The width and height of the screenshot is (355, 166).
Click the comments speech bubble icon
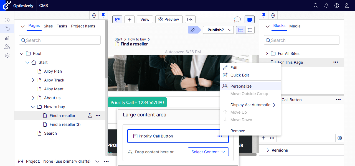coord(237,19)
